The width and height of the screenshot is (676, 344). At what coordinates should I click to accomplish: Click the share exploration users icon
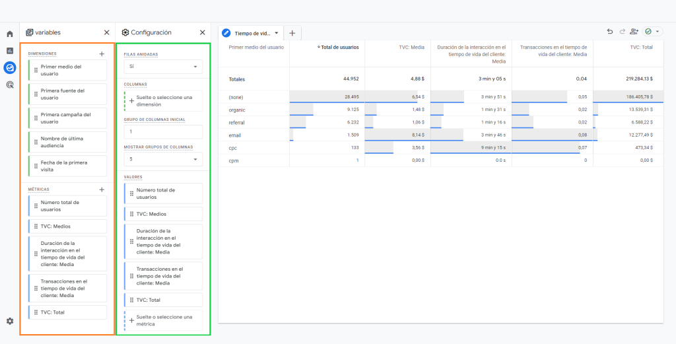pos(633,32)
